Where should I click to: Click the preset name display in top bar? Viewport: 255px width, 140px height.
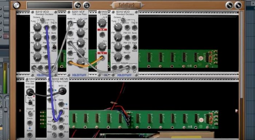(x=50, y=5)
